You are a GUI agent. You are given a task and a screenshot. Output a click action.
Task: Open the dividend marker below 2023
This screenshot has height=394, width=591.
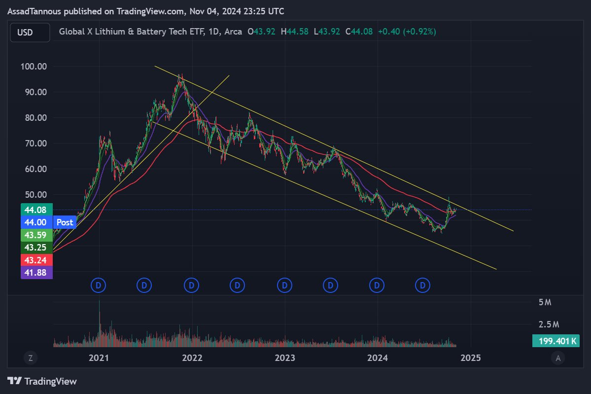pos(284,286)
